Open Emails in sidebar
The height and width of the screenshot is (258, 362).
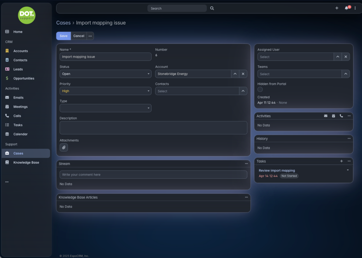25,98
